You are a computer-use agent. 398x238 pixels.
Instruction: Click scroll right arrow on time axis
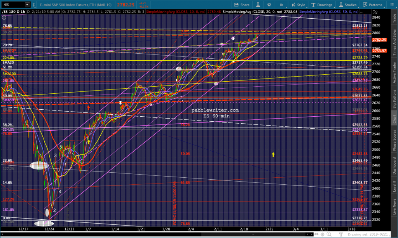[312, 234]
